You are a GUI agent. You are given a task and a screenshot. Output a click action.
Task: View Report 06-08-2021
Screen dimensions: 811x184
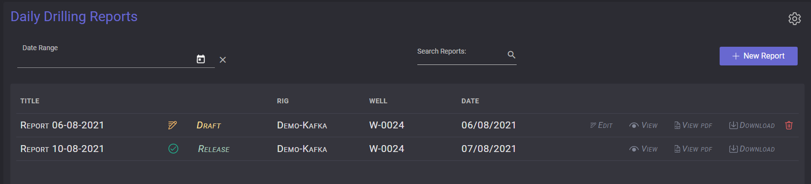click(x=643, y=125)
